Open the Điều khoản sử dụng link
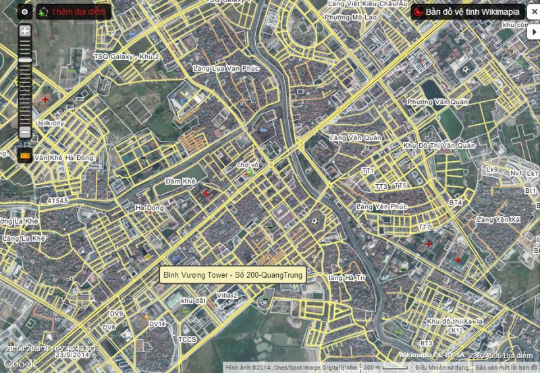 [442, 368]
